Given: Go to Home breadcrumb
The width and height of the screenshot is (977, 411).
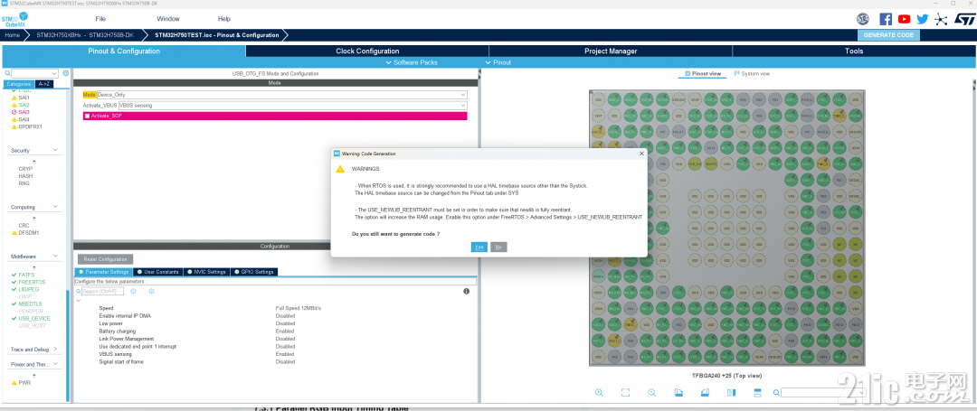Looking at the screenshot, I should click(x=13, y=35).
